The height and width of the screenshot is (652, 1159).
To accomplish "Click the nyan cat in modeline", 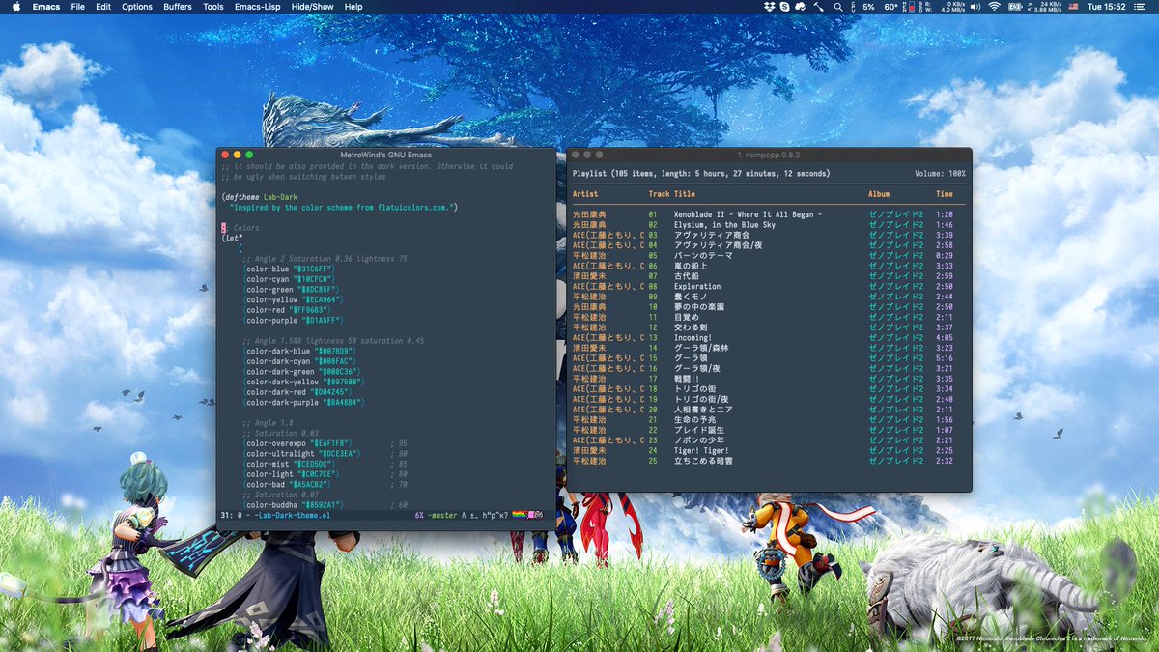I will point(525,515).
